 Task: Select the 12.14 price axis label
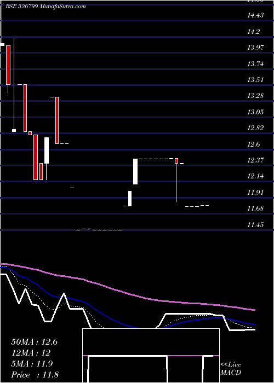coord(255,176)
